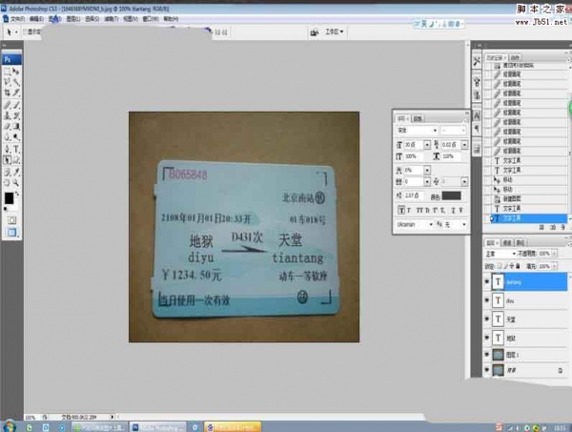The image size is (572, 432).
Task: Open Tool Presets panel from dock
Action: tap(477, 61)
